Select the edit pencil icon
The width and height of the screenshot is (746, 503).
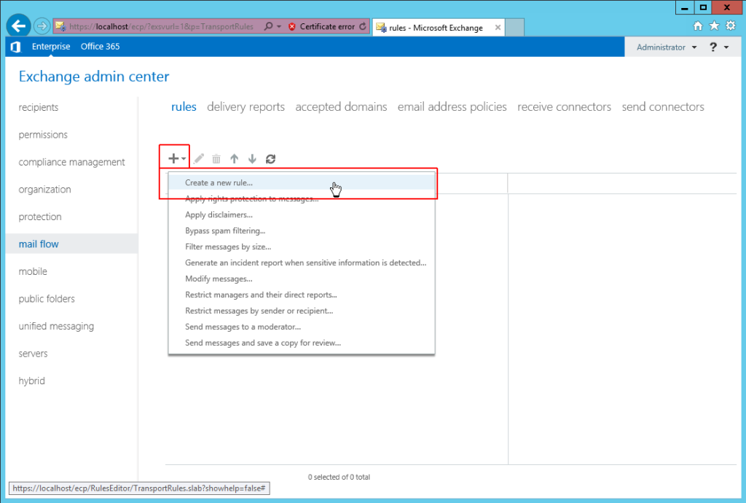tap(198, 158)
